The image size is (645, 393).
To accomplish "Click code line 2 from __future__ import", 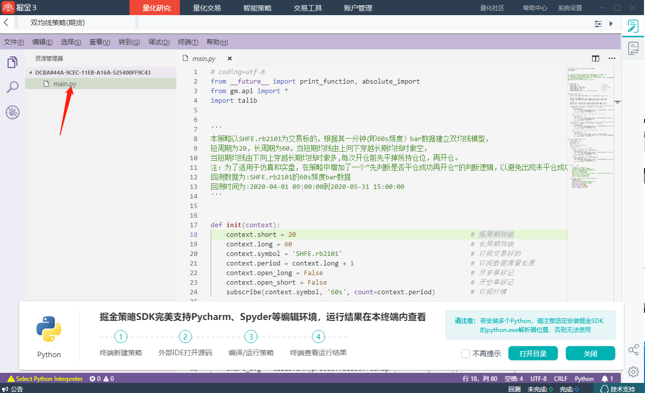I will 315,81.
